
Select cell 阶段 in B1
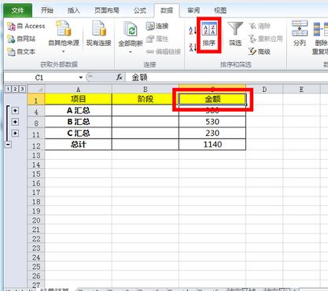pyautogui.click(x=146, y=99)
